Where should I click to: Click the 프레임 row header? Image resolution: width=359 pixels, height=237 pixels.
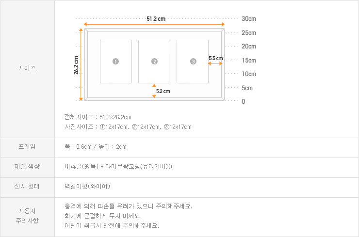(27, 146)
